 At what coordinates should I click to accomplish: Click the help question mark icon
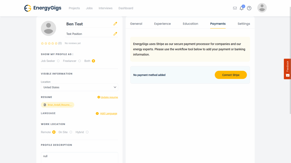pos(249,8)
